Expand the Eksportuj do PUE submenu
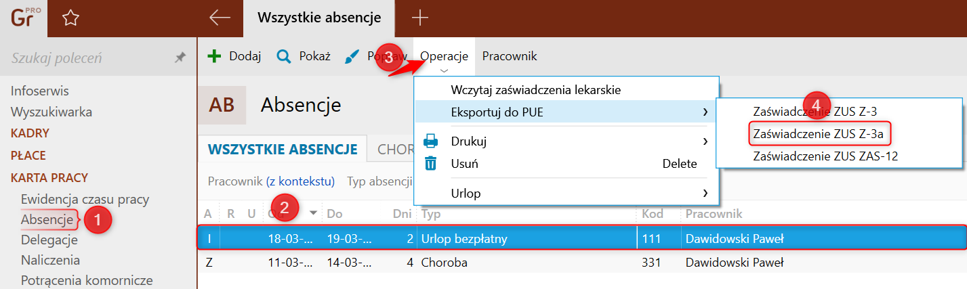The width and height of the screenshot is (967, 289). pos(705,112)
